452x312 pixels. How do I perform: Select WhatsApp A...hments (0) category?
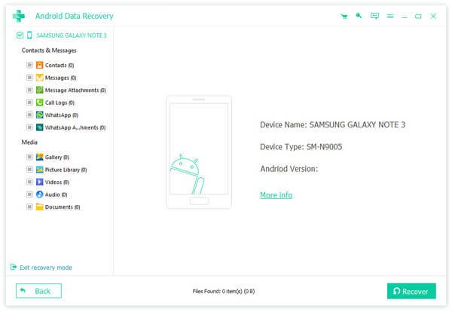pyautogui.click(x=75, y=127)
